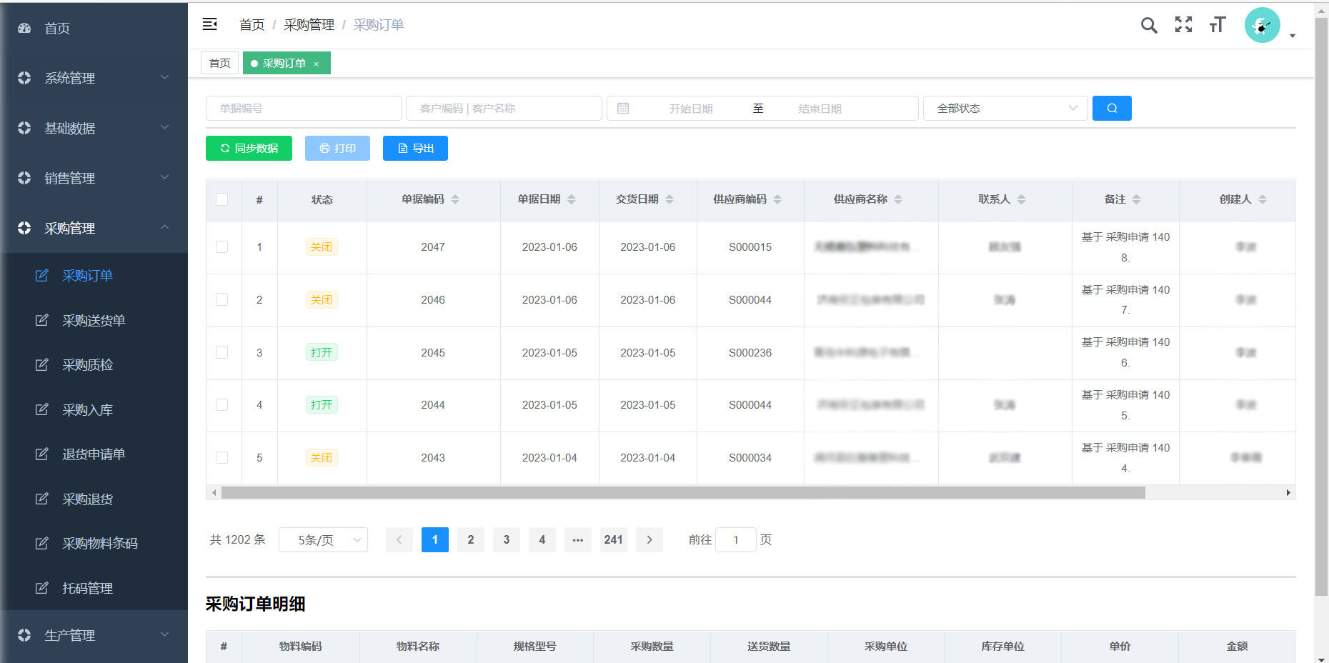Screen dimensions: 1329x663
Task: Click the 同步数据 sync button
Action: pos(249,148)
